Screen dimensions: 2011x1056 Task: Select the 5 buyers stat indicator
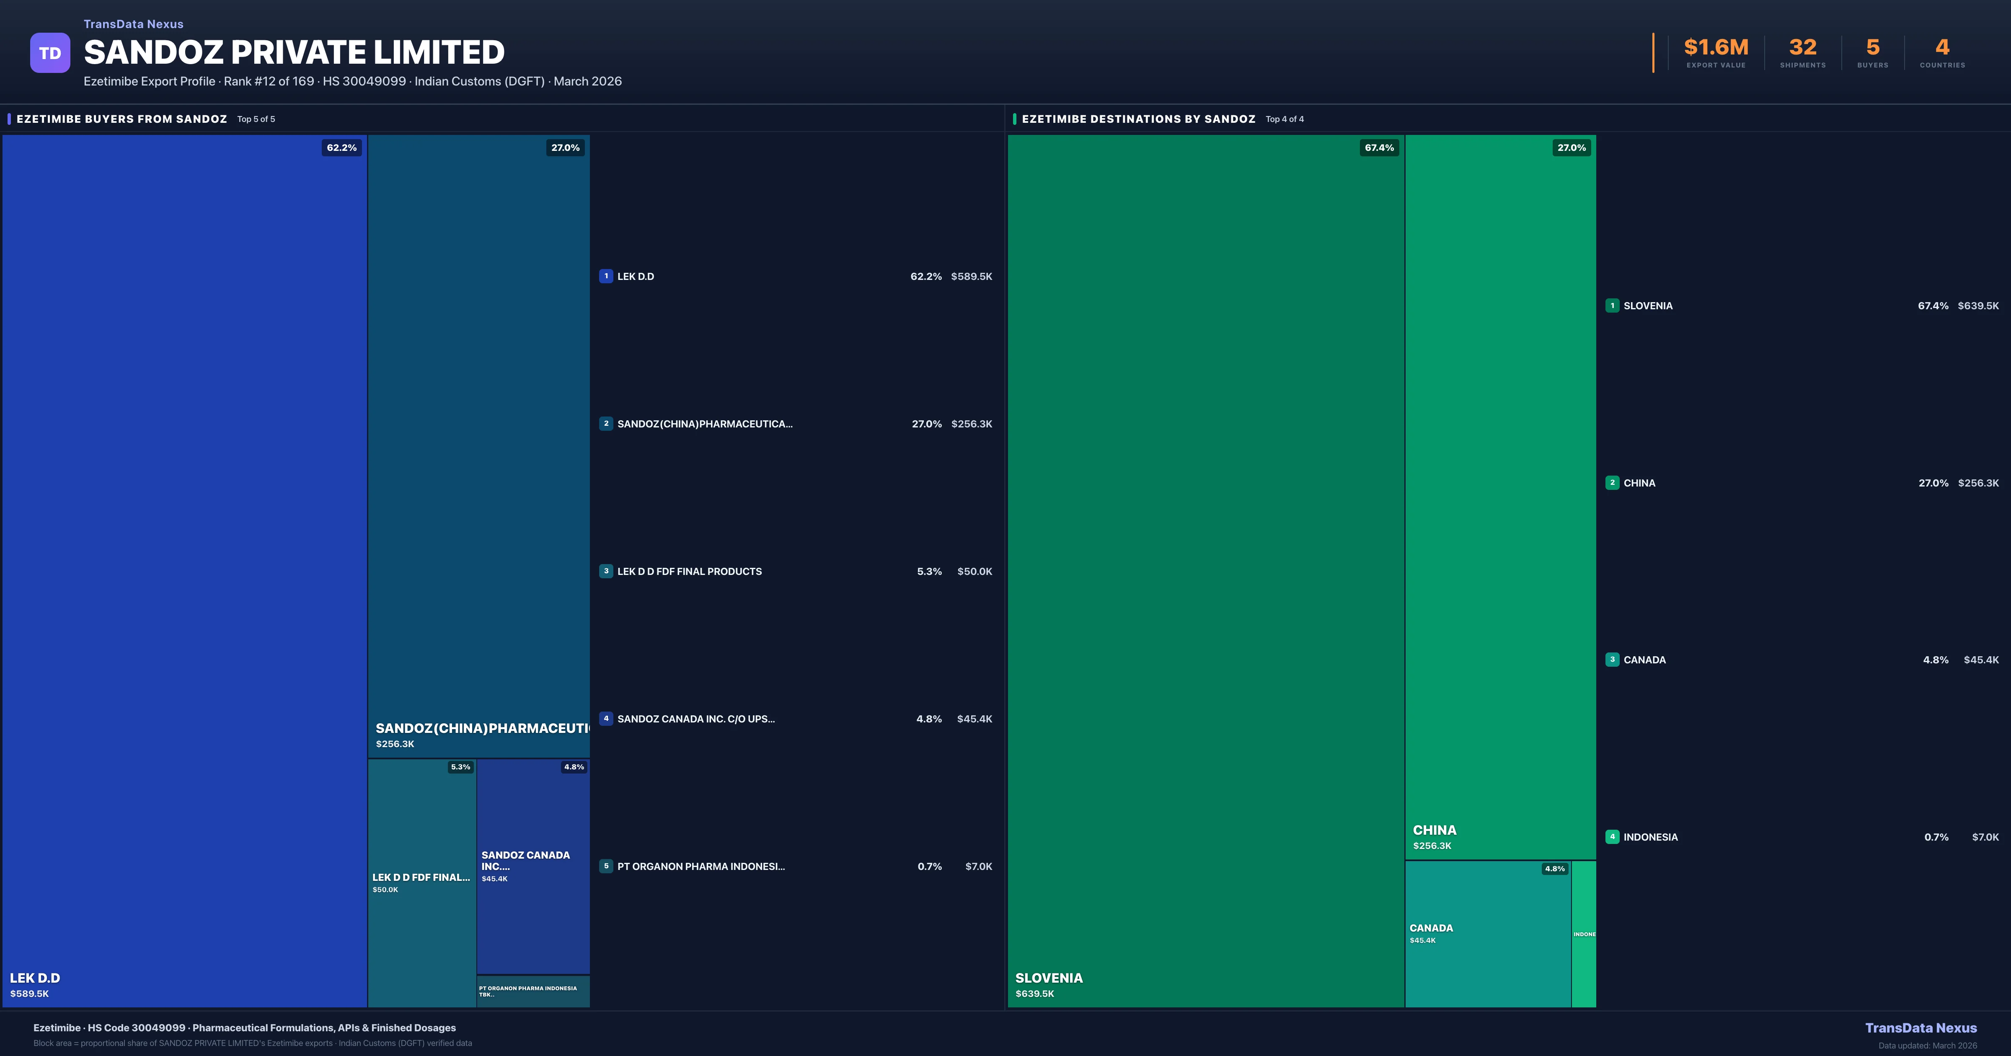[1873, 52]
